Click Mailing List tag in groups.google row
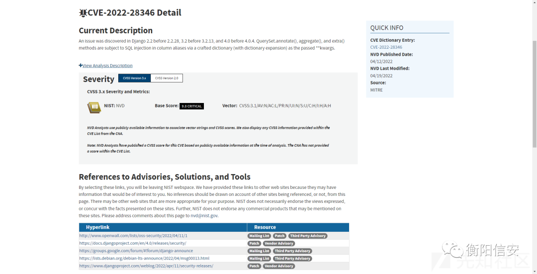 259,251
